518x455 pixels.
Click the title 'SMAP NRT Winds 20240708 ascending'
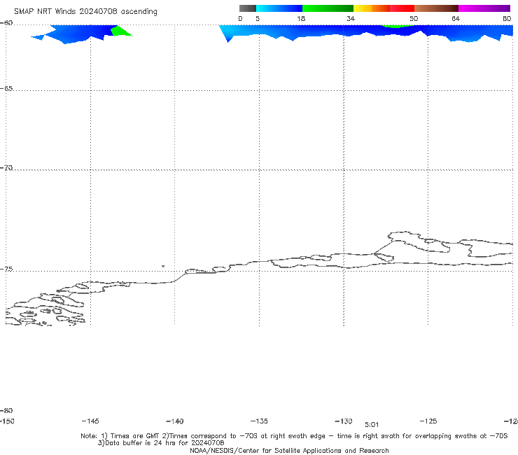coord(85,12)
